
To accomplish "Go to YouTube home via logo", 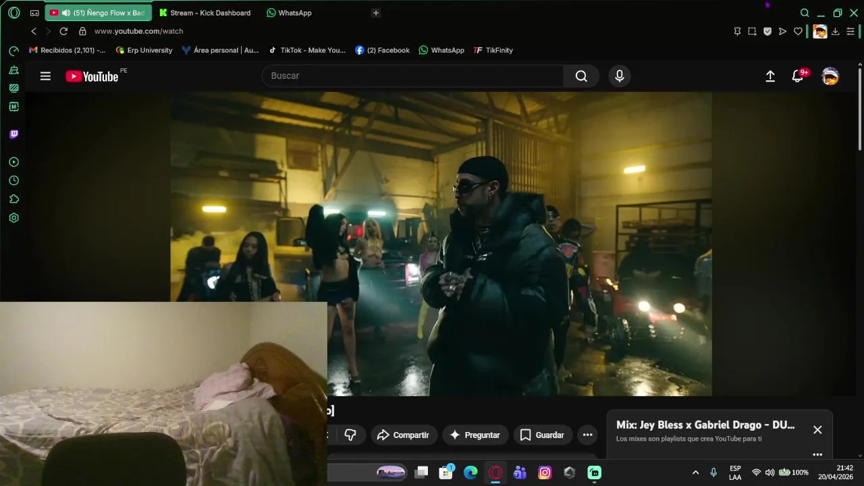I will [x=92, y=76].
